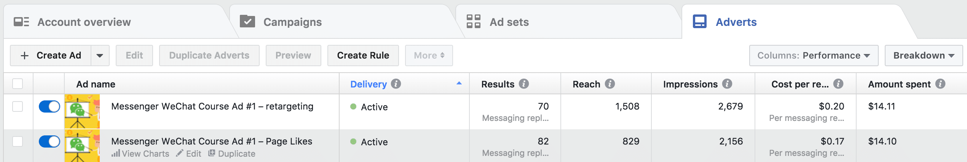The width and height of the screenshot is (967, 162).
Task: Click the info icon next to Results
Action: click(x=524, y=84)
